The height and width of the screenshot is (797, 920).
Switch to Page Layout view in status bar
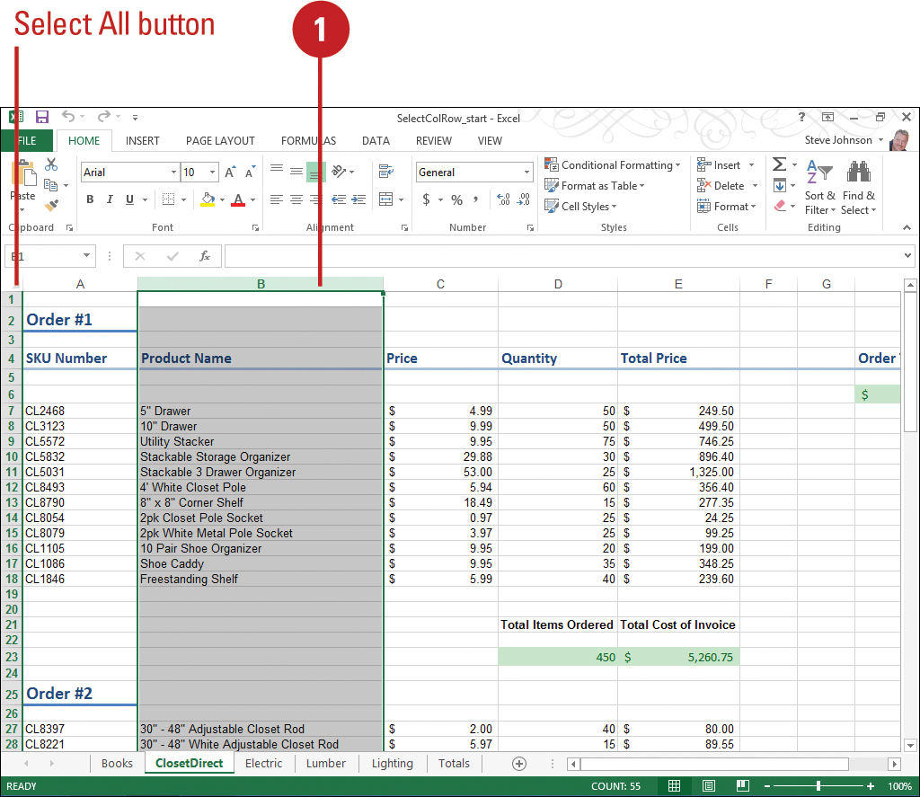point(708,786)
